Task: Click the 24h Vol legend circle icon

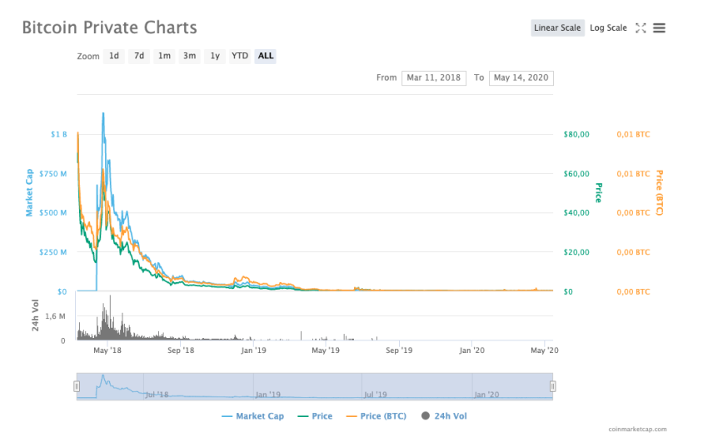Action: [426, 416]
